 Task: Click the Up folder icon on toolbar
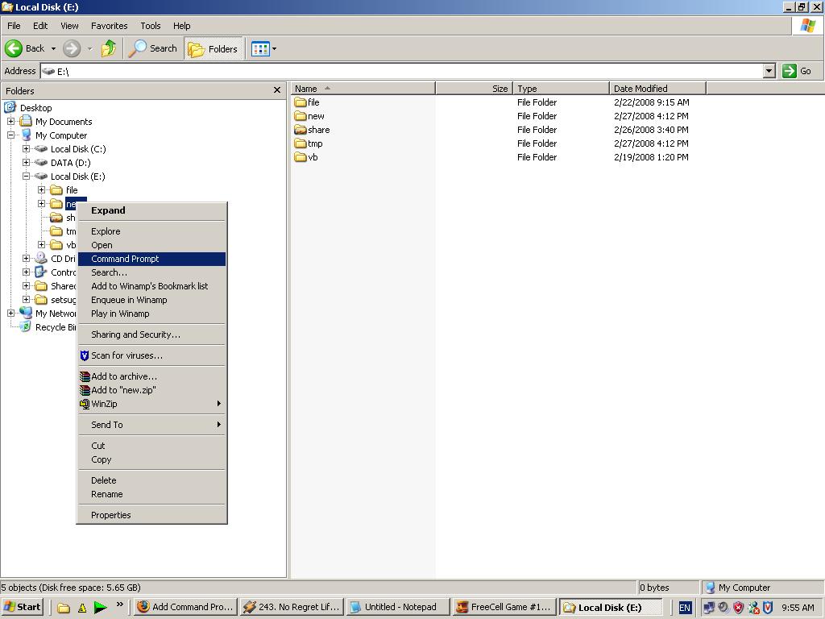click(109, 48)
